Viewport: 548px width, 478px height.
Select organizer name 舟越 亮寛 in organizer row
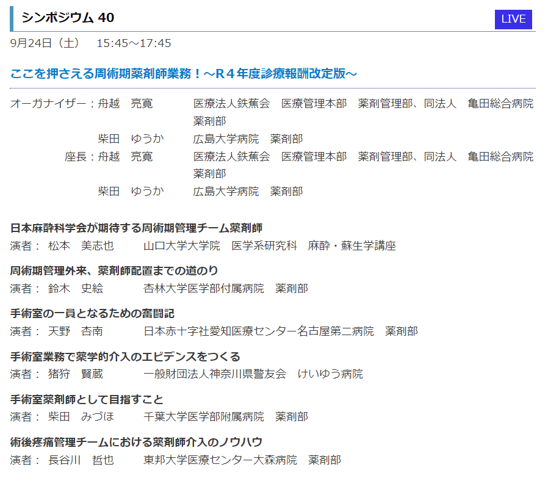(x=125, y=104)
